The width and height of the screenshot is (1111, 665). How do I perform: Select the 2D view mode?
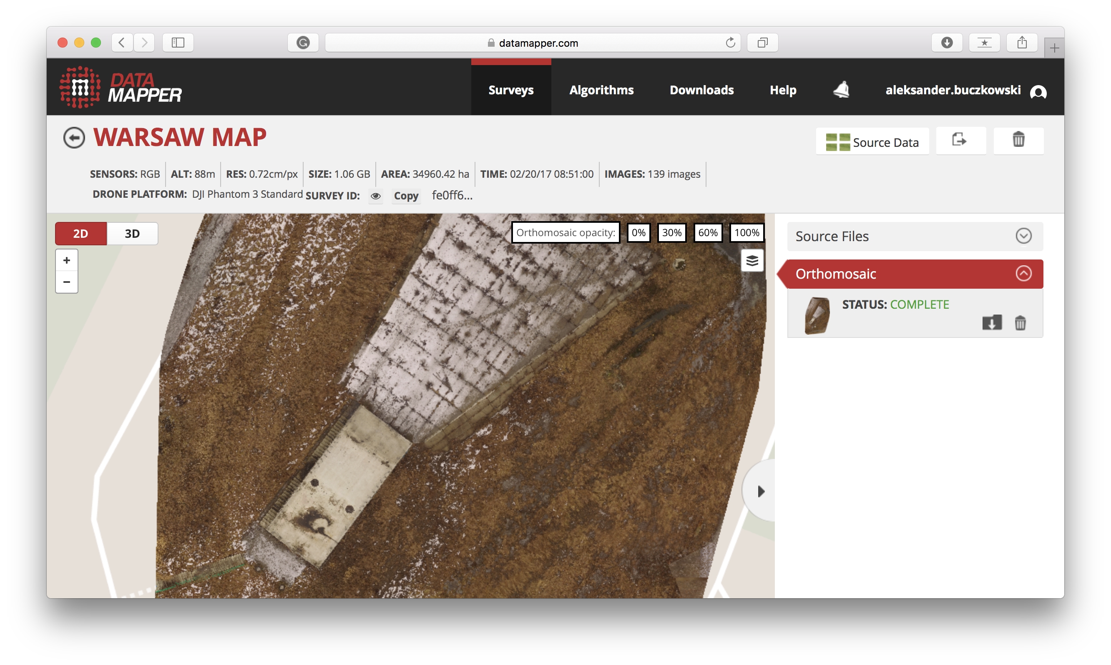(x=80, y=234)
